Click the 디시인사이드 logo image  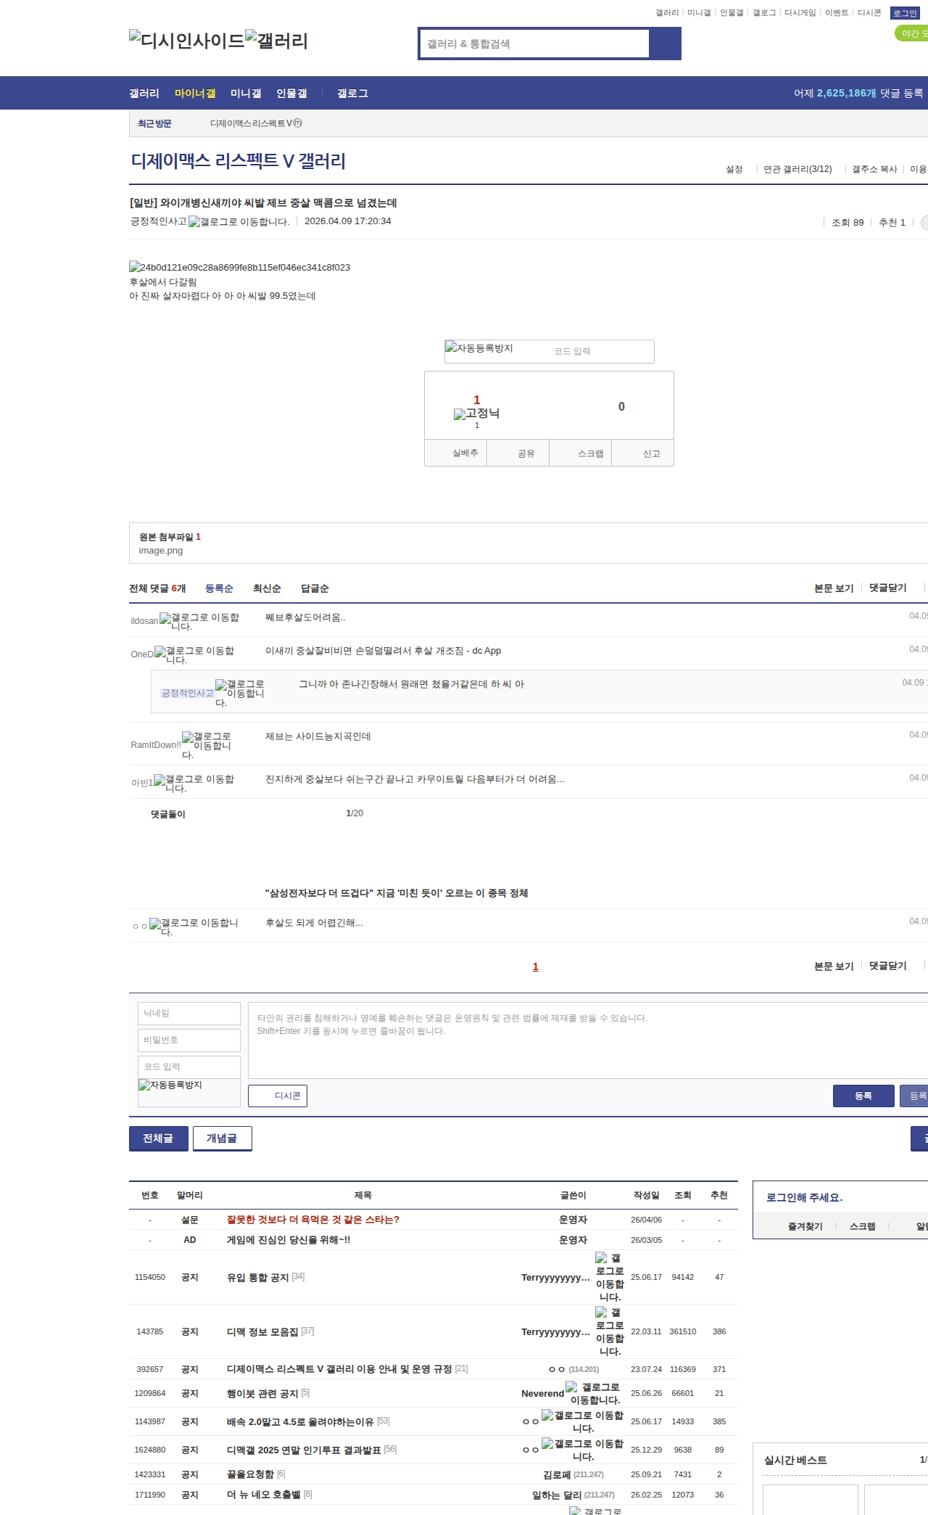click(186, 41)
